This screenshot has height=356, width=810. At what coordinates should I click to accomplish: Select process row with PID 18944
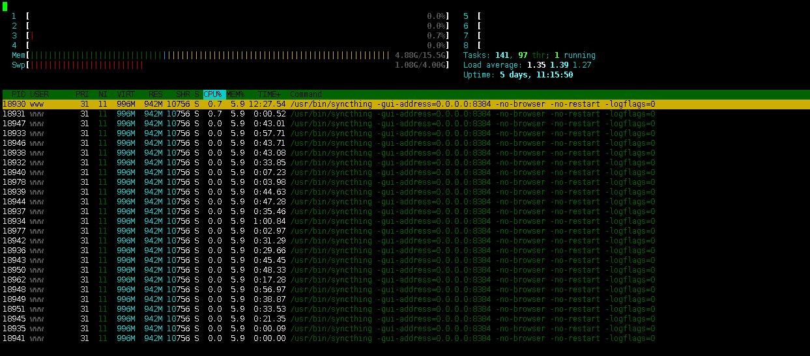pyautogui.click(x=329, y=202)
